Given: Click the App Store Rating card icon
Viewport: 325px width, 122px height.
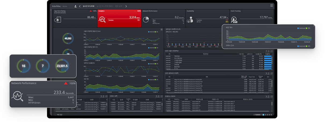Looking at the screenshot, I should pos(58,19).
